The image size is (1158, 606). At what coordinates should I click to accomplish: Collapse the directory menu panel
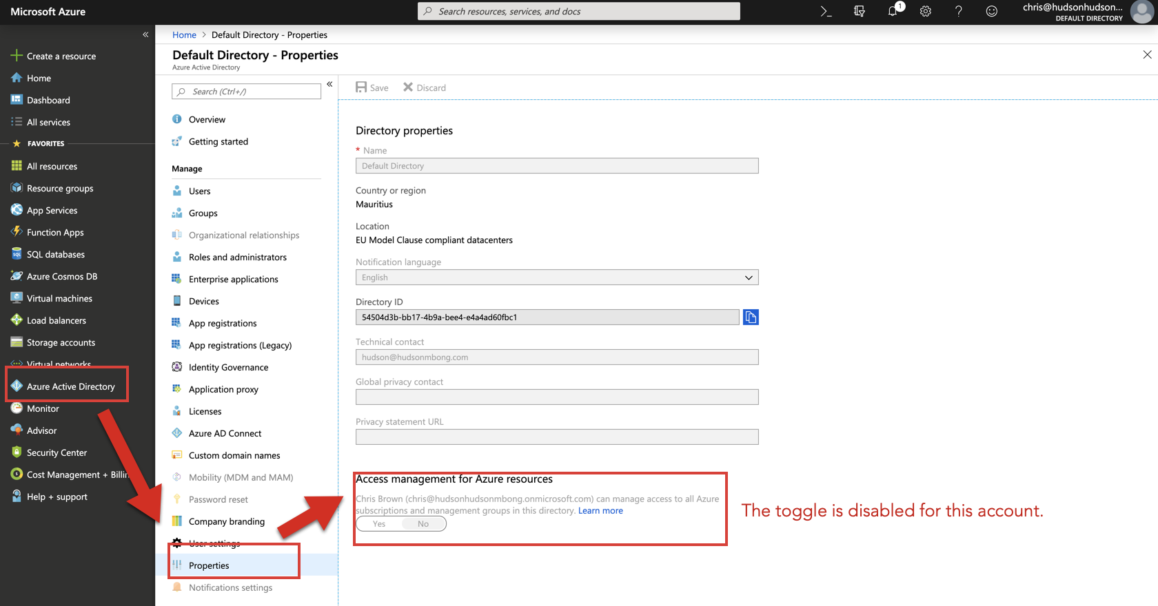coord(329,84)
